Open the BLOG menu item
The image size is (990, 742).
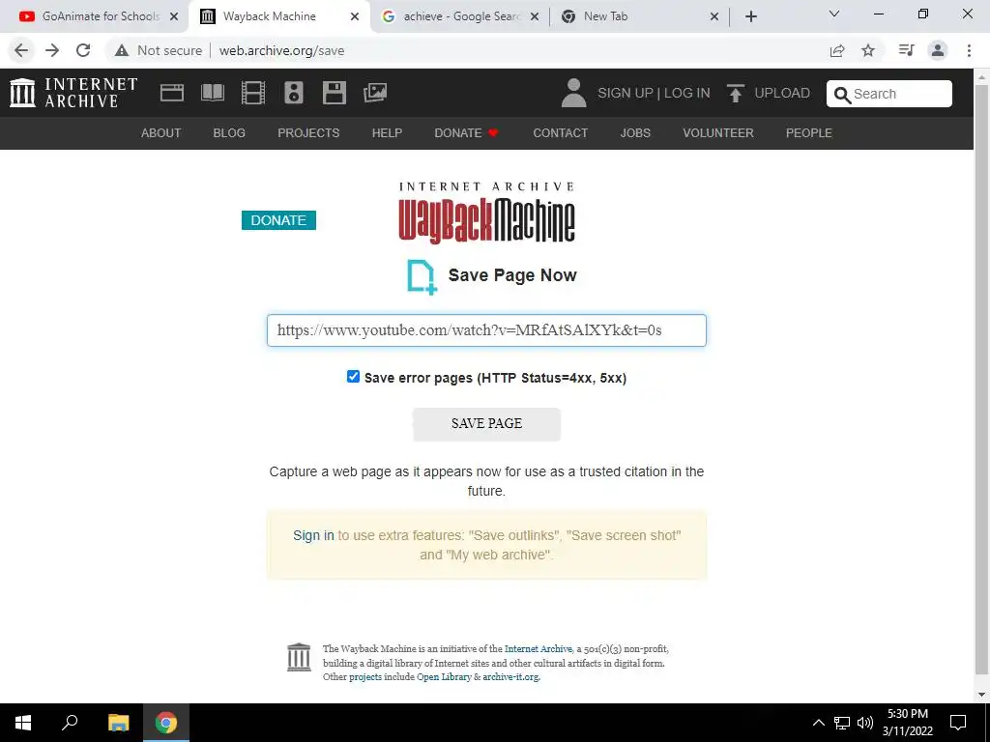229,133
